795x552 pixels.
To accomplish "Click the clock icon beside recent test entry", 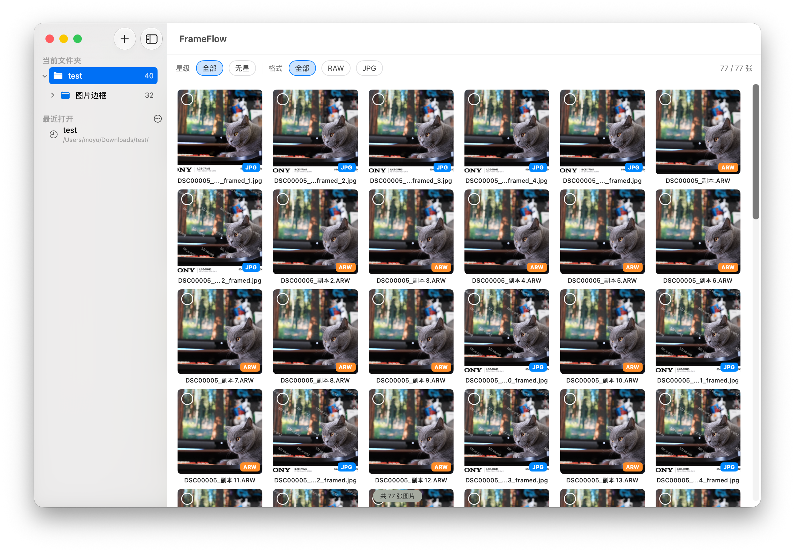I will (x=53, y=134).
